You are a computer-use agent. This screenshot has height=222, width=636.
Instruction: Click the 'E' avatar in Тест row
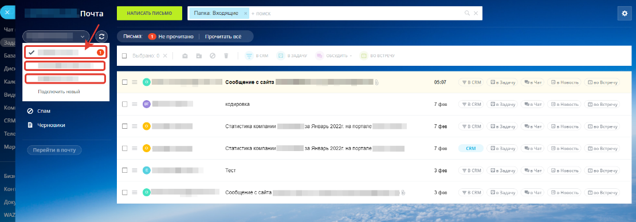coord(147,171)
